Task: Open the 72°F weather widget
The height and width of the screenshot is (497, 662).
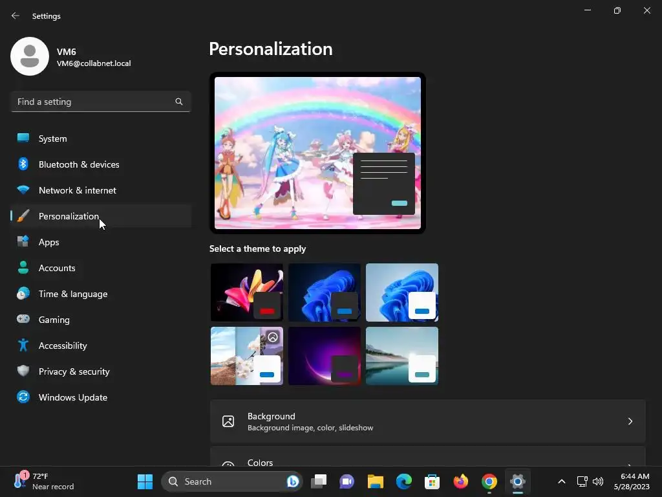Action: pyautogui.click(x=43, y=481)
